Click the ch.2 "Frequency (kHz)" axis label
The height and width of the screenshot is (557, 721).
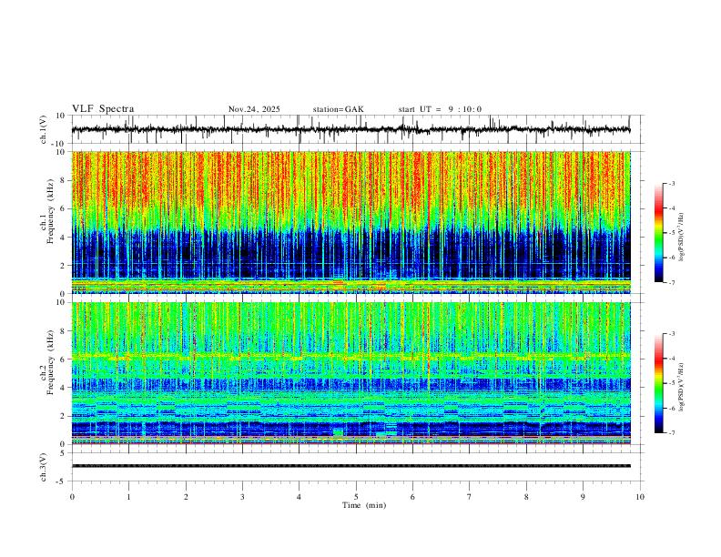50,361
